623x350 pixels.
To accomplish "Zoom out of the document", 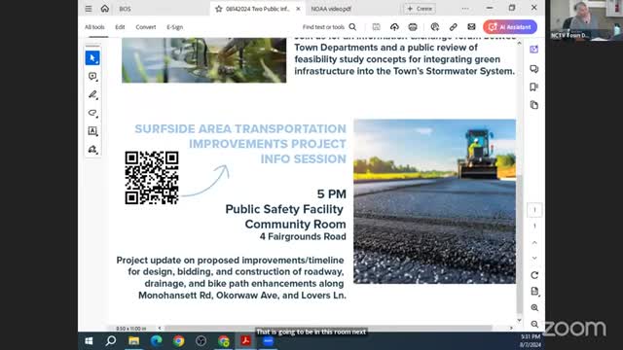I will 534,324.
